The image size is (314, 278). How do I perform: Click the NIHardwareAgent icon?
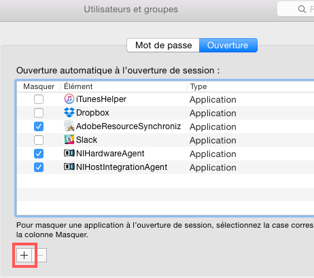point(69,153)
